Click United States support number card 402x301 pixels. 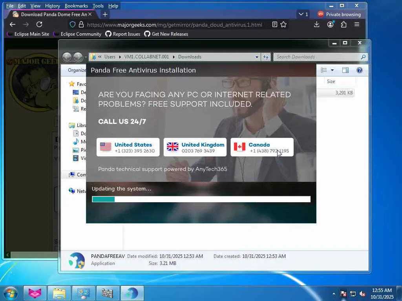click(128, 147)
